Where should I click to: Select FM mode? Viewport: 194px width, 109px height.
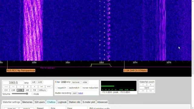(x=35, y=90)
